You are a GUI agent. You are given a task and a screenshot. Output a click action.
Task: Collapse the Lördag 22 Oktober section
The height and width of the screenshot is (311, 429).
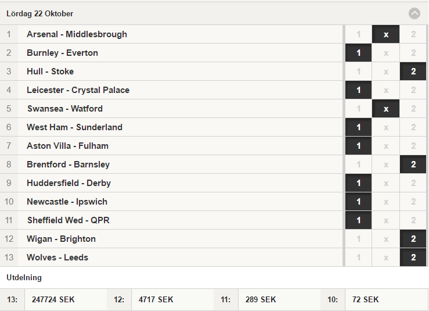414,13
